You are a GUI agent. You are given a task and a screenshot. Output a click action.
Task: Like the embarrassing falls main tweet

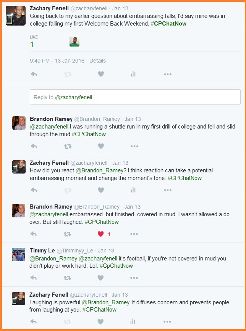(101, 74)
